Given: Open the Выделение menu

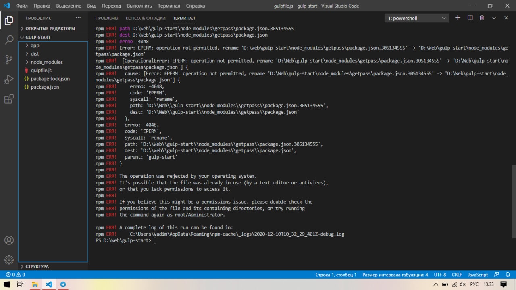Looking at the screenshot, I should 69,6.
